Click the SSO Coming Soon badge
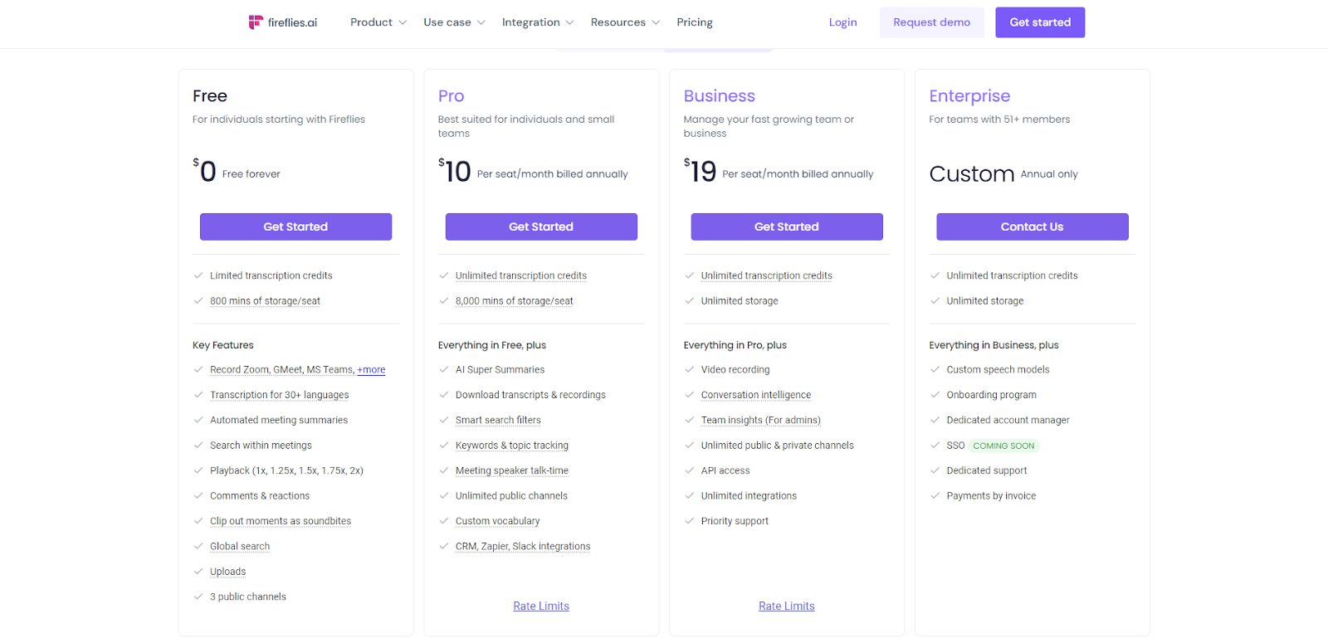1328x638 pixels. (1003, 446)
